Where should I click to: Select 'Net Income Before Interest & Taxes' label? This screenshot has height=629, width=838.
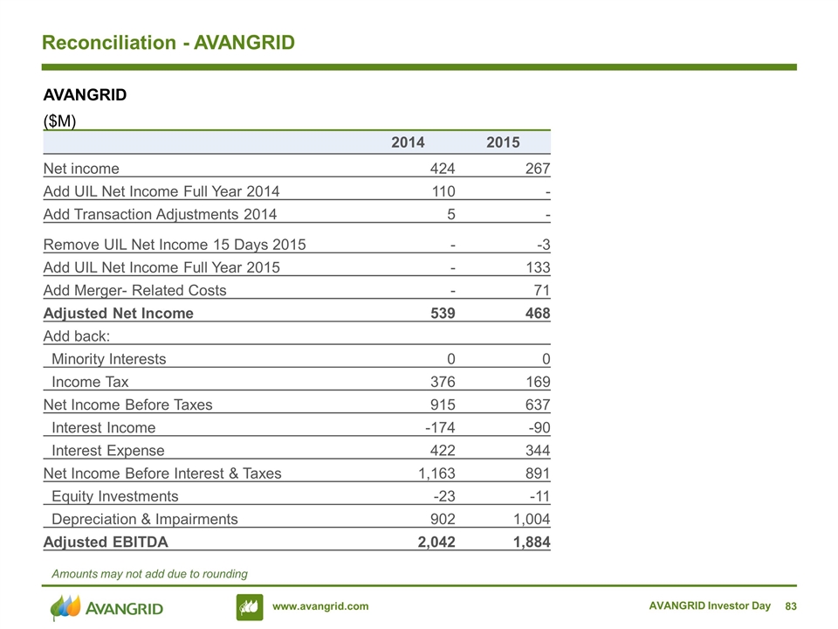click(162, 473)
